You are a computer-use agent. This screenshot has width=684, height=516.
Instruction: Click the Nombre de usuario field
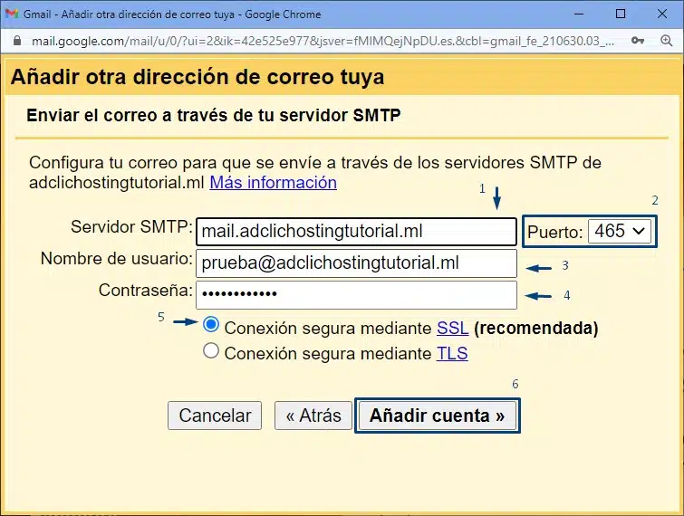356,263
